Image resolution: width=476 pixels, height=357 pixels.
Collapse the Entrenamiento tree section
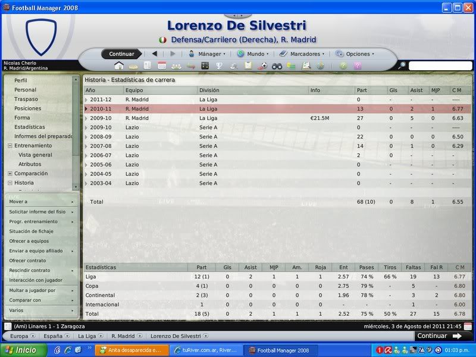tap(10, 146)
